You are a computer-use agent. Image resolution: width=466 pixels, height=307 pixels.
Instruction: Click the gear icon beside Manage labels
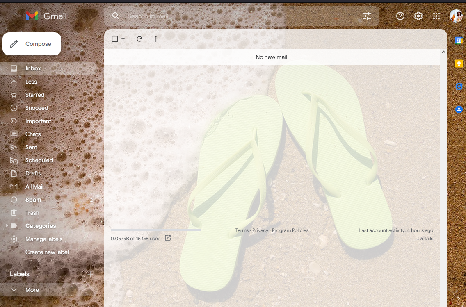(14, 239)
